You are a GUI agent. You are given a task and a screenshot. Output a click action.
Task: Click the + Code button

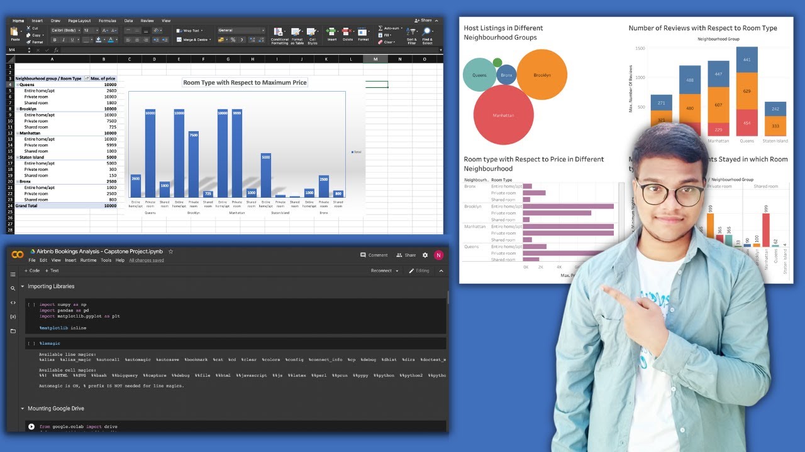[x=32, y=271]
